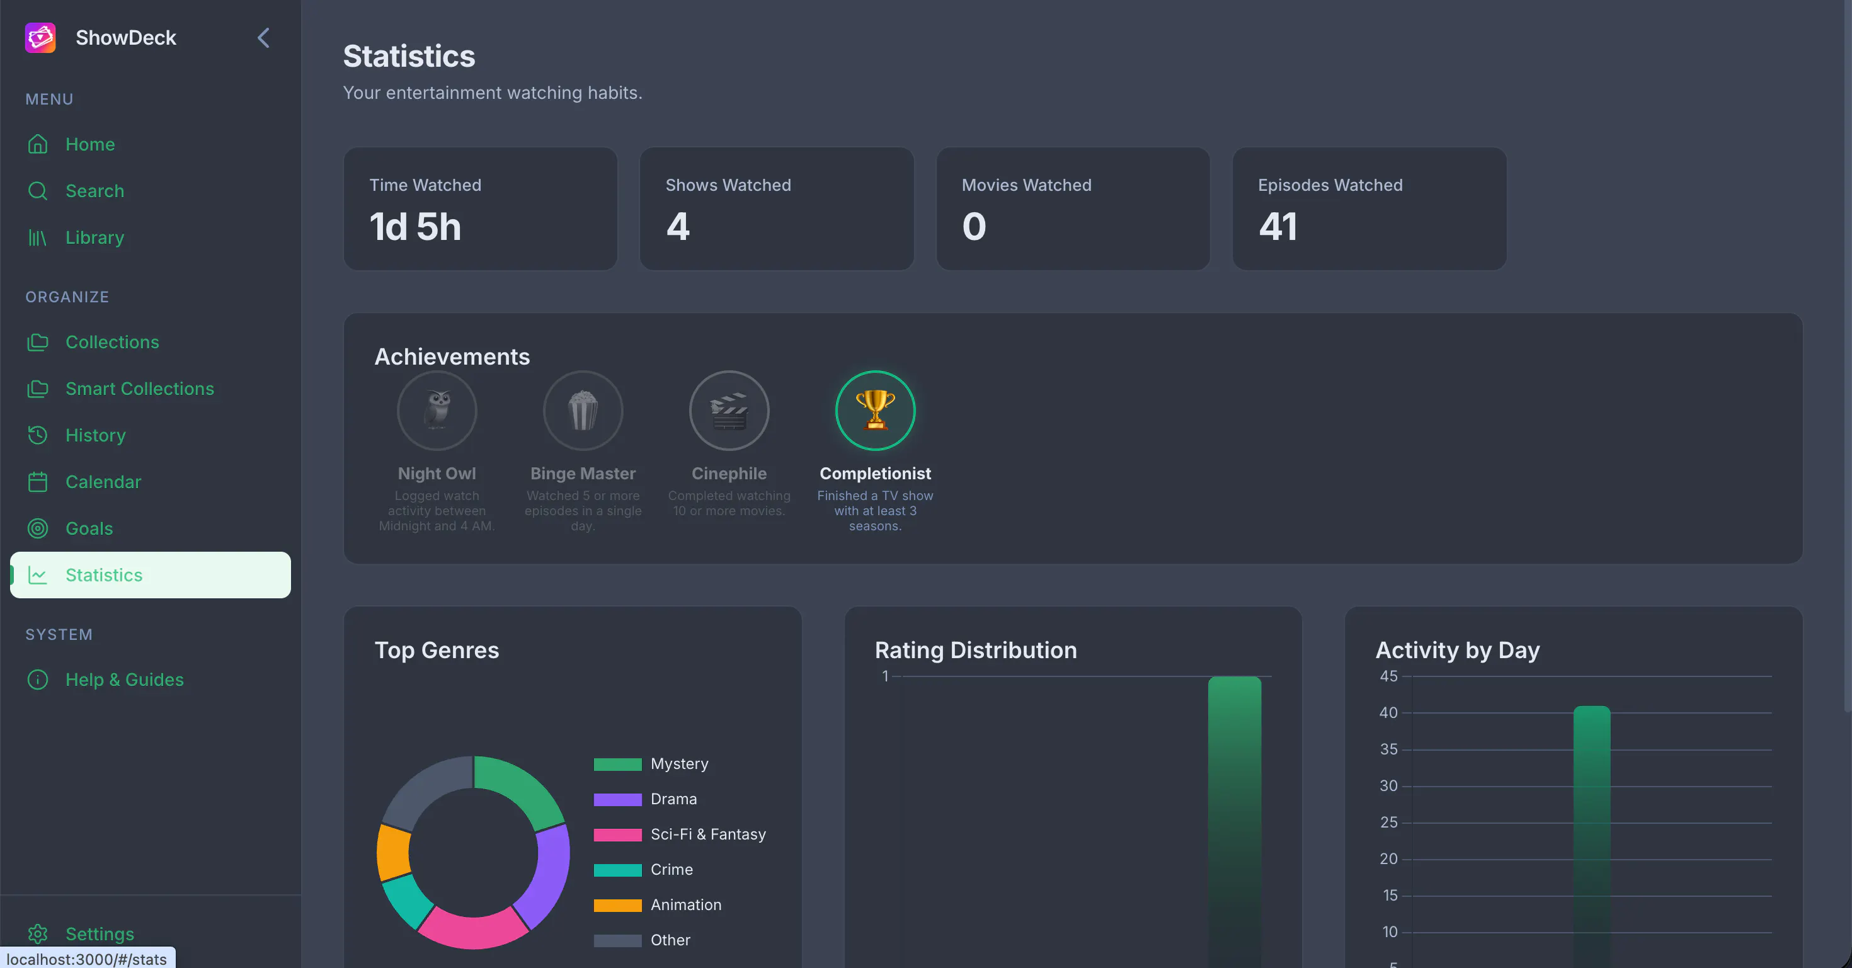The height and width of the screenshot is (968, 1852).
Task: Toggle Sci-Fi & Fantasy legend swatch
Action: point(617,835)
